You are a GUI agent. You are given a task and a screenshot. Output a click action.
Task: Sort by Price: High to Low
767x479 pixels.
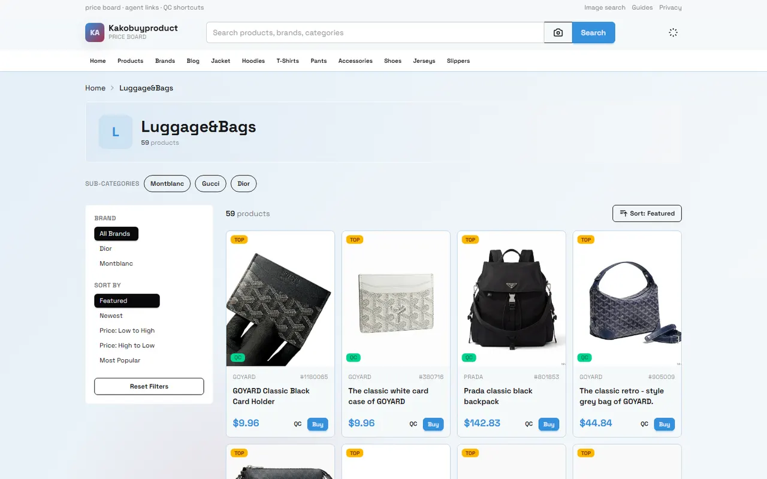click(127, 345)
